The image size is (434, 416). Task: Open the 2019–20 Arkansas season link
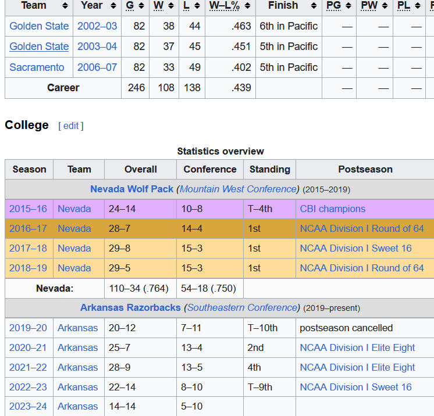point(28,328)
